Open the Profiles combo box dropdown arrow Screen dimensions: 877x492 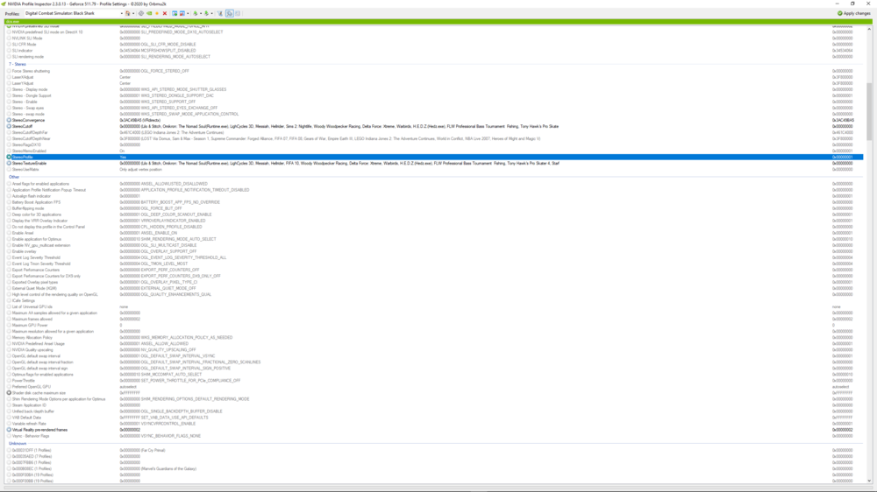point(121,13)
